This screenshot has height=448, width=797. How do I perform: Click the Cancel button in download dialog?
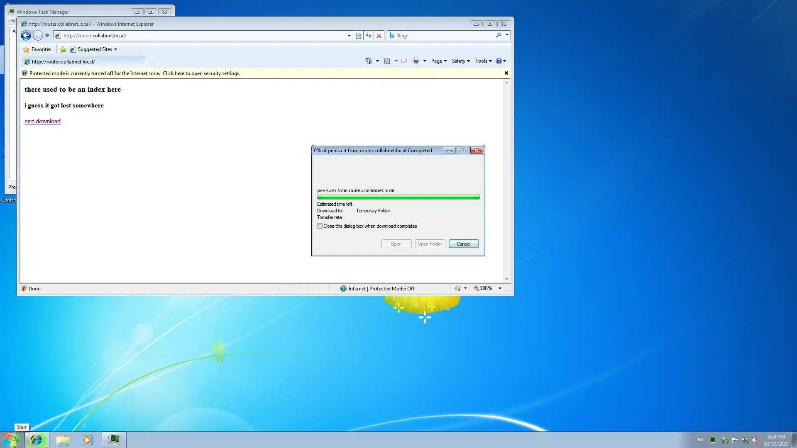[x=463, y=244]
